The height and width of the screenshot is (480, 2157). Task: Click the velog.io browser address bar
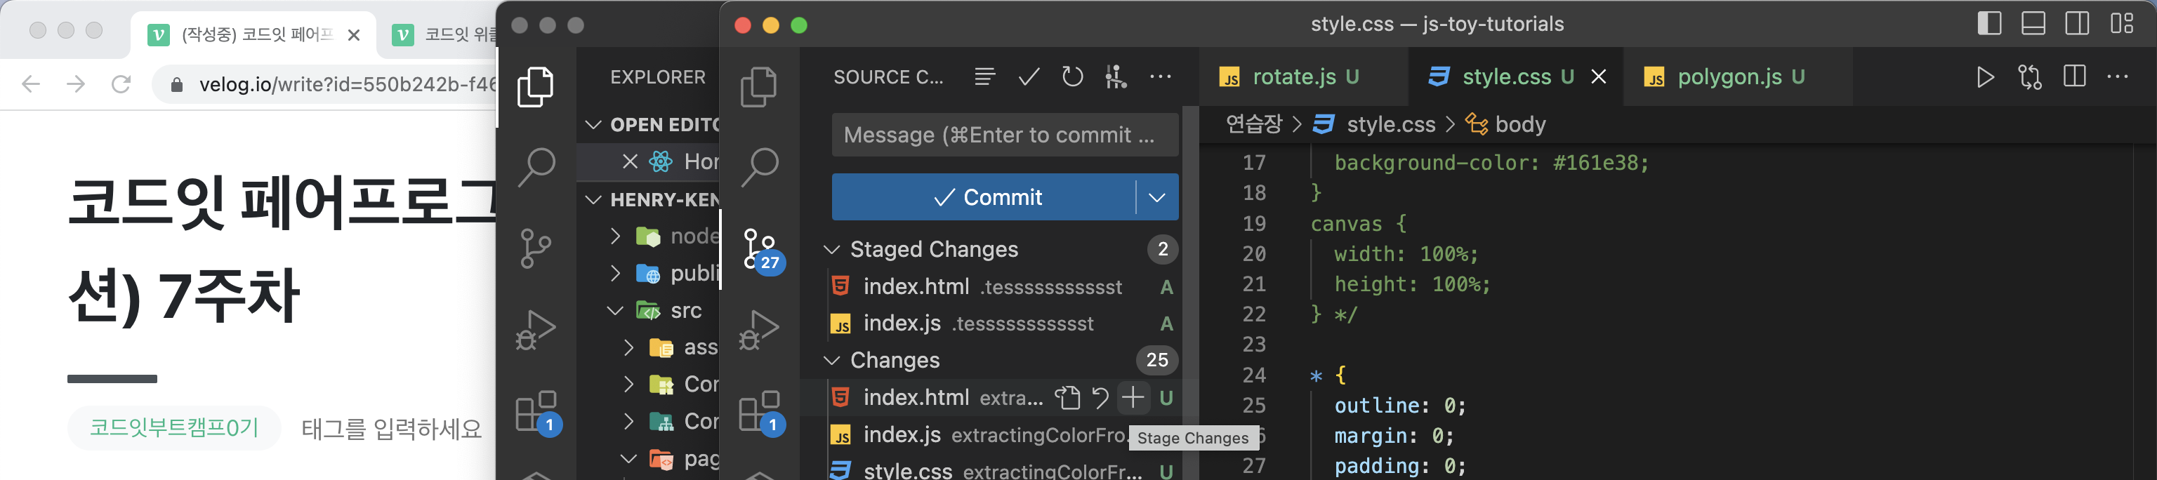pyautogui.click(x=343, y=84)
